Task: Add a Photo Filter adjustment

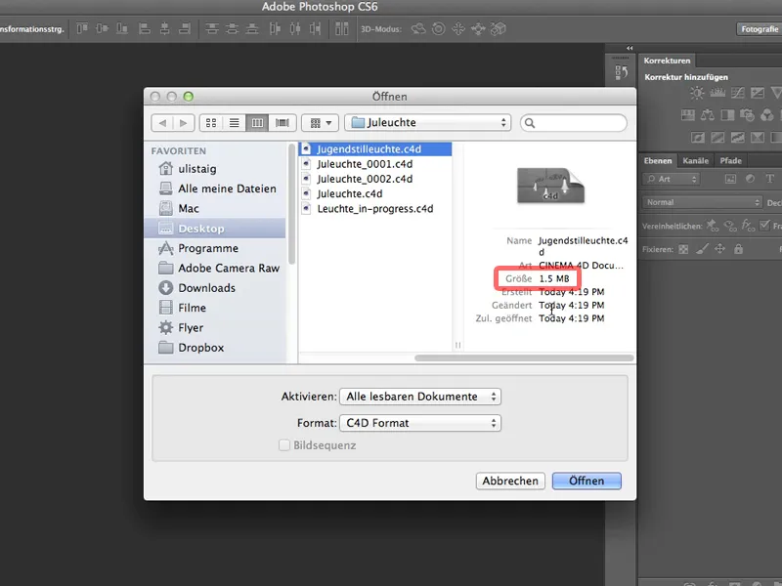Action: 747,115
